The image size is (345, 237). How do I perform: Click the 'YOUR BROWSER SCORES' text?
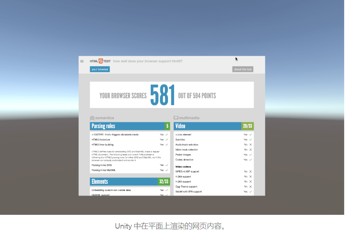point(123,96)
